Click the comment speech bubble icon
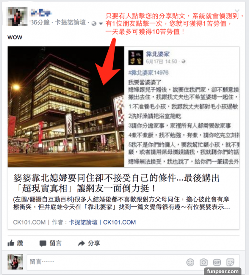The height and width of the screenshot is (275, 249). [x=43, y=243]
